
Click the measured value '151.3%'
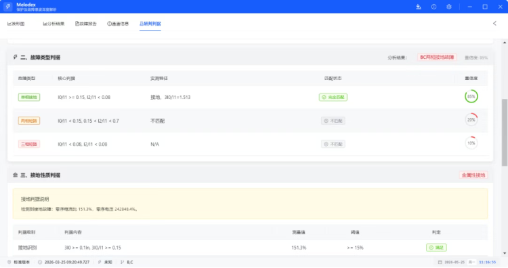click(x=299, y=248)
